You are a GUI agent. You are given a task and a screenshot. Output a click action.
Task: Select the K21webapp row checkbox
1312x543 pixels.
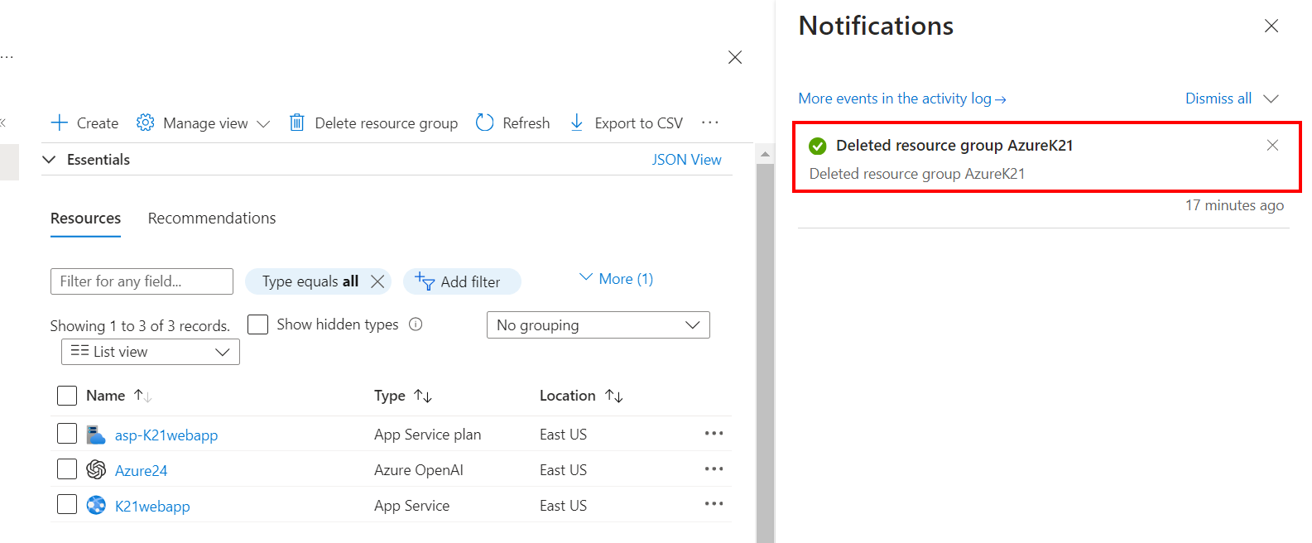tap(67, 505)
